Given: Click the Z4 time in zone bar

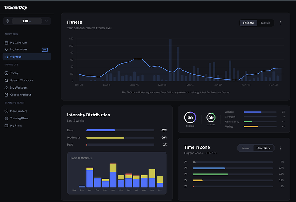Looking at the screenshot, I should pos(233,180).
